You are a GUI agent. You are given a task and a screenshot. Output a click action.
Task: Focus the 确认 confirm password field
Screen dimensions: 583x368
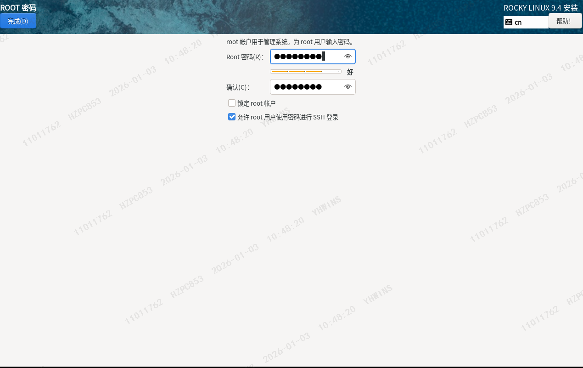point(313,87)
